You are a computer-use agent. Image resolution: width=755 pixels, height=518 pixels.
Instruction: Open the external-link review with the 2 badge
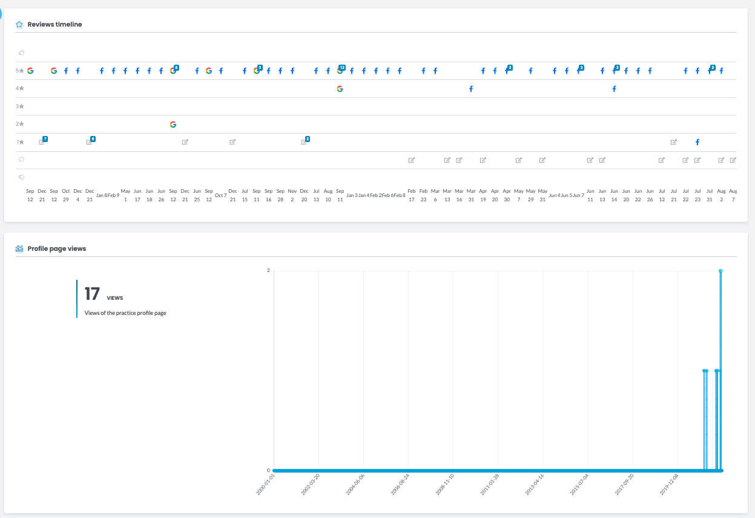305,141
